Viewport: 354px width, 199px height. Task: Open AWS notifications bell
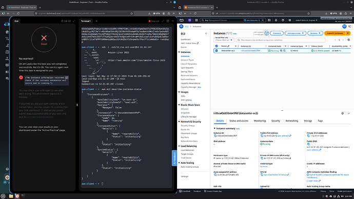(x=276, y=20)
